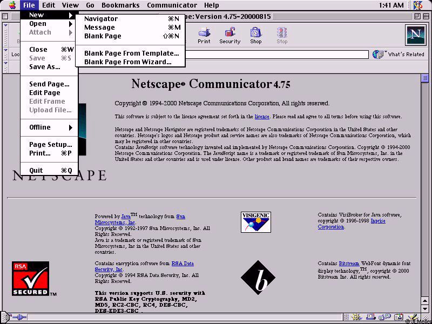The width and height of the screenshot is (432, 324).
Task: Choose Blank Page From Template...
Action: click(x=130, y=53)
